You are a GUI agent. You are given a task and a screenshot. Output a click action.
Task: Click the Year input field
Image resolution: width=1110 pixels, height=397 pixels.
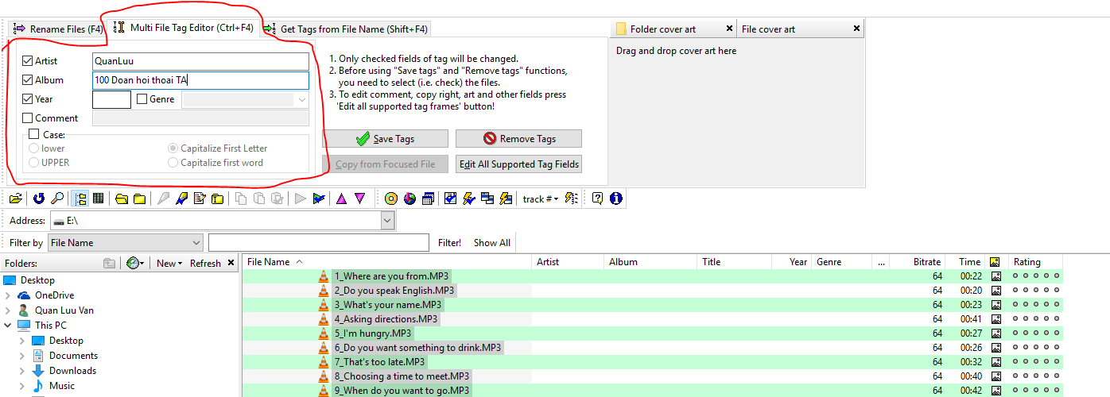[x=111, y=99]
